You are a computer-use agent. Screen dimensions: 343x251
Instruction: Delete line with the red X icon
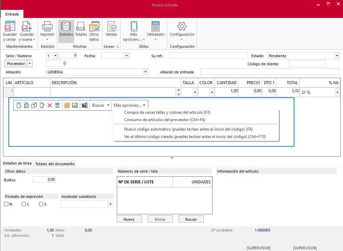point(50,105)
